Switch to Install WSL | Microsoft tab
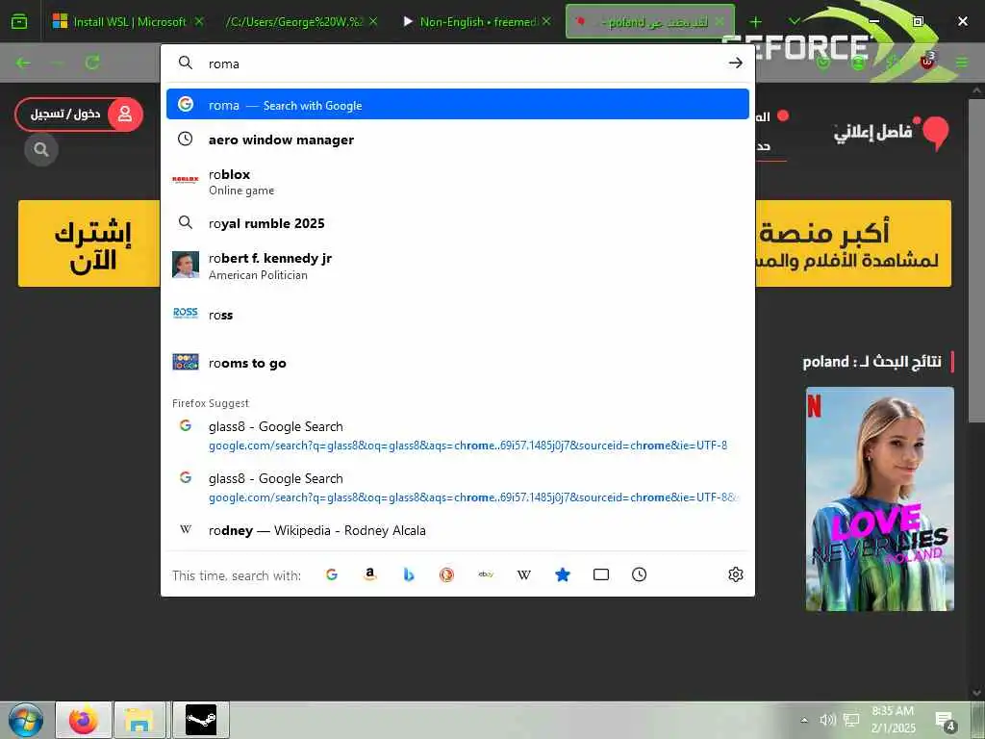This screenshot has height=739, width=985. 129,22
